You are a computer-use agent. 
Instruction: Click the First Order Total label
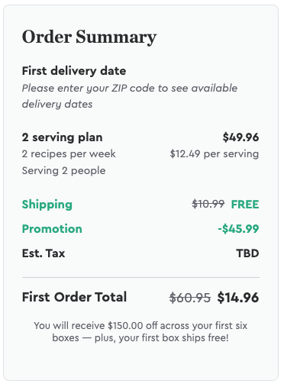[74, 297]
